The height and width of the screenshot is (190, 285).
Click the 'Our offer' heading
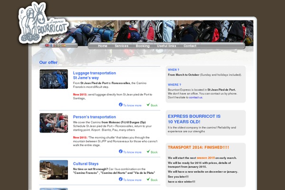[x=48, y=62]
